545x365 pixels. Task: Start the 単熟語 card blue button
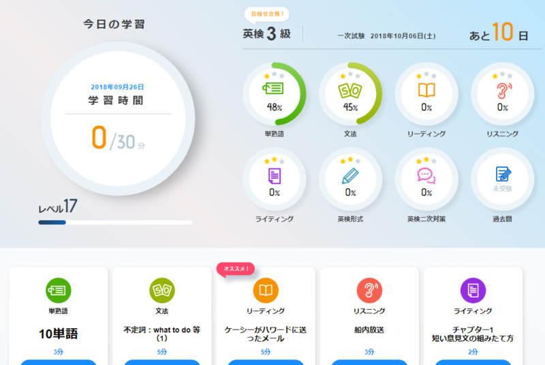click(x=59, y=362)
